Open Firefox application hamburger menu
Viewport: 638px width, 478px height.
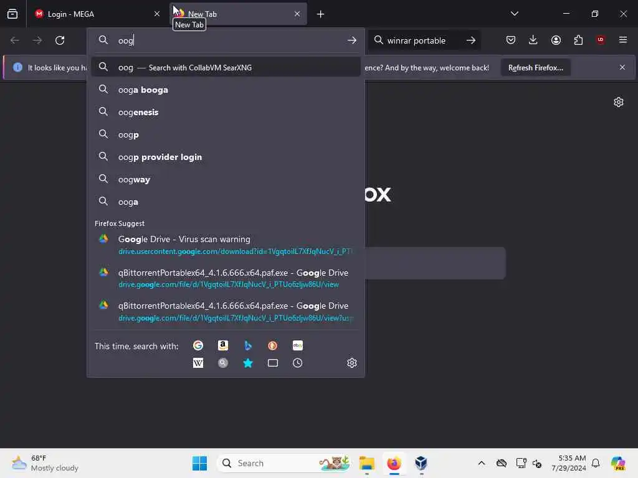(x=623, y=40)
